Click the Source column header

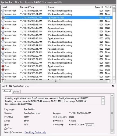(70, 7)
